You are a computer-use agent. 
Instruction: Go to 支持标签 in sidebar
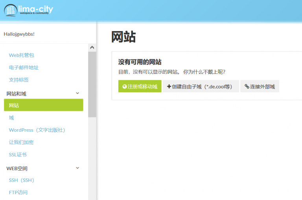coord(19,80)
